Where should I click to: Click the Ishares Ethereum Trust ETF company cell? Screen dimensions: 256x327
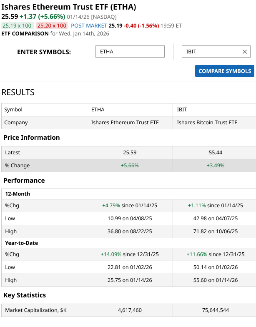coord(125,123)
